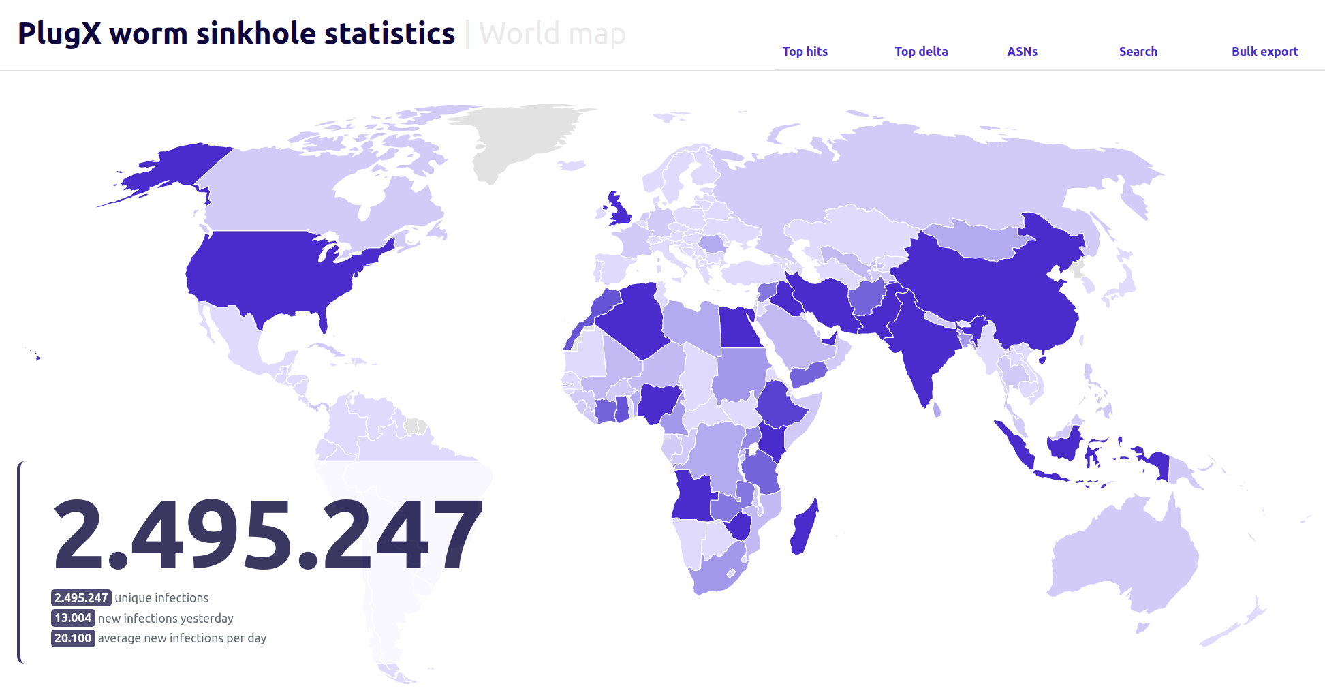Go to the Search tab

tap(1138, 52)
